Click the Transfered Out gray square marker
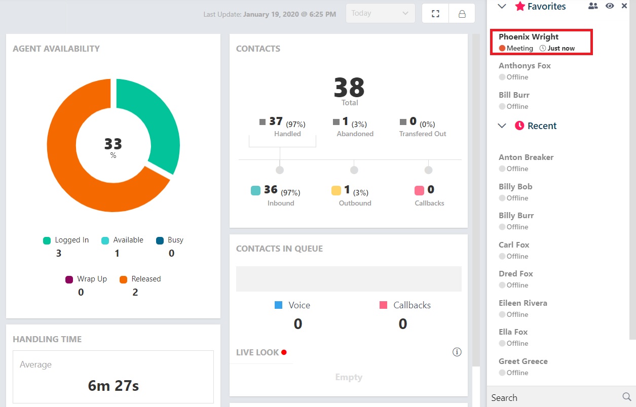 pos(403,122)
